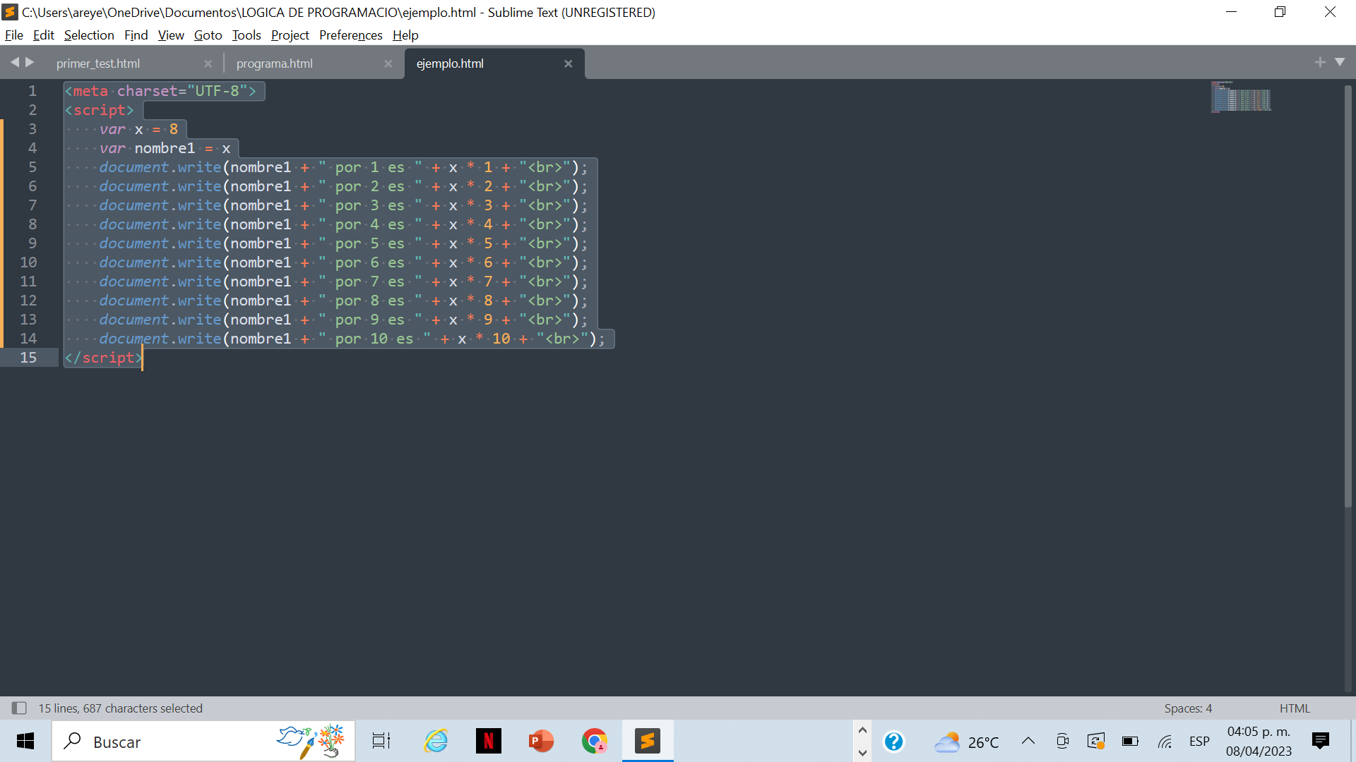
Task: Close the ejemplo.html tab
Action: [568, 64]
